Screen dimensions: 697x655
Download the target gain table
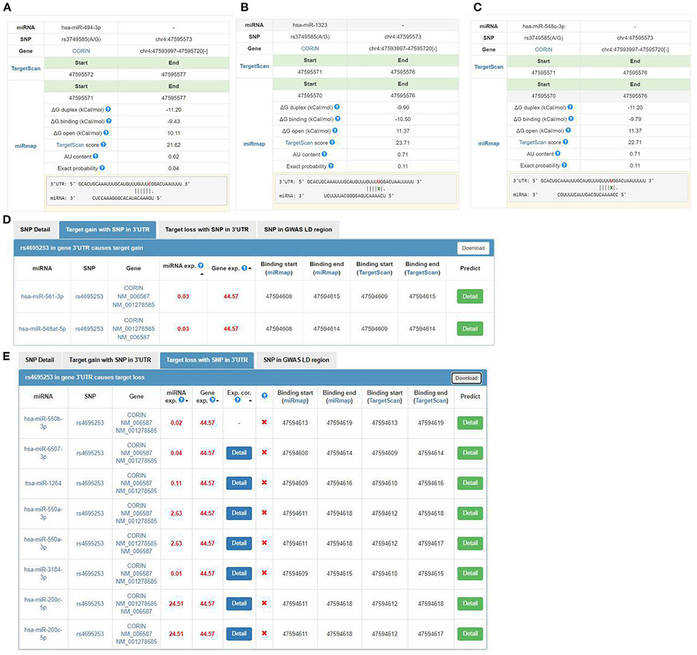click(x=473, y=248)
